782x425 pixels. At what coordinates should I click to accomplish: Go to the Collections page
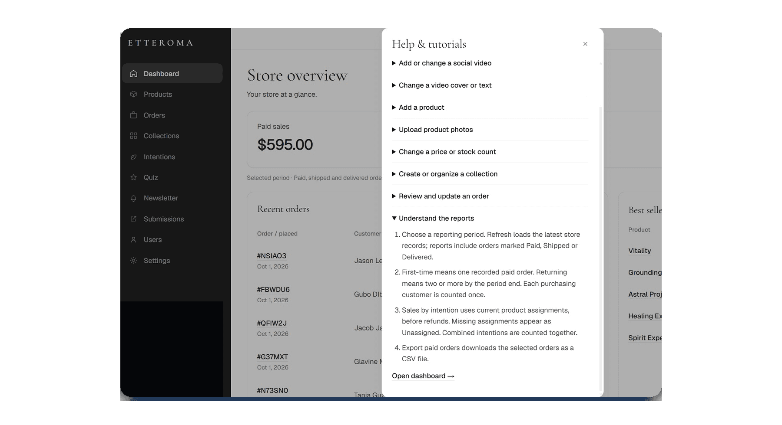(172, 136)
